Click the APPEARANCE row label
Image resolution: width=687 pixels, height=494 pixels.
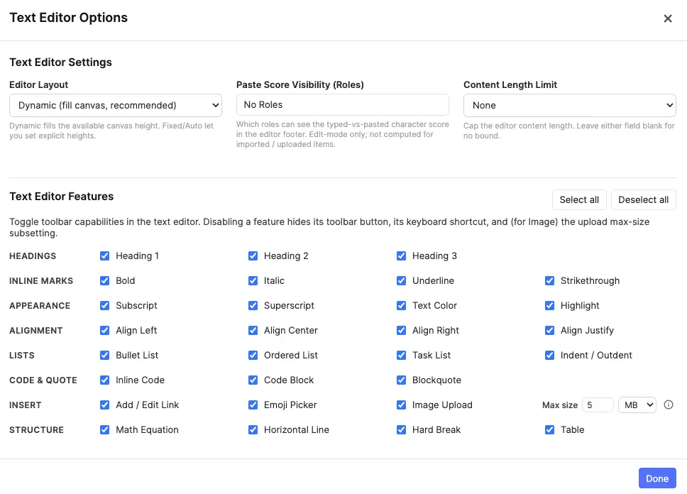(x=40, y=306)
